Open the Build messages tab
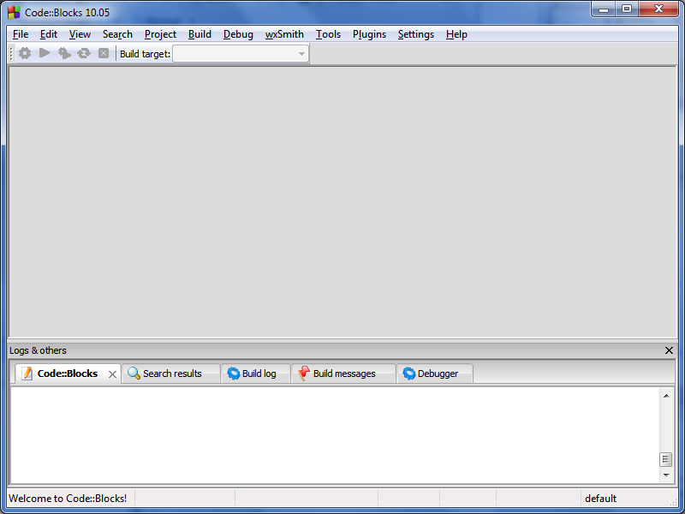The height and width of the screenshot is (514, 685). pyautogui.click(x=343, y=374)
